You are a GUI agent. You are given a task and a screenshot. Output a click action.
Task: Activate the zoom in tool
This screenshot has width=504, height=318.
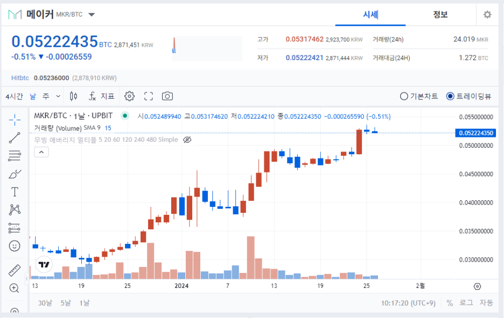[15, 288]
